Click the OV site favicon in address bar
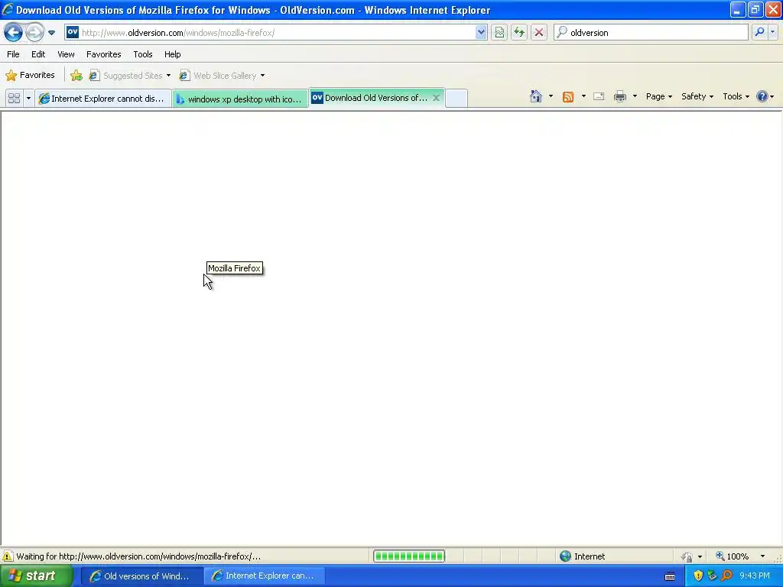783x587 pixels. click(x=73, y=32)
